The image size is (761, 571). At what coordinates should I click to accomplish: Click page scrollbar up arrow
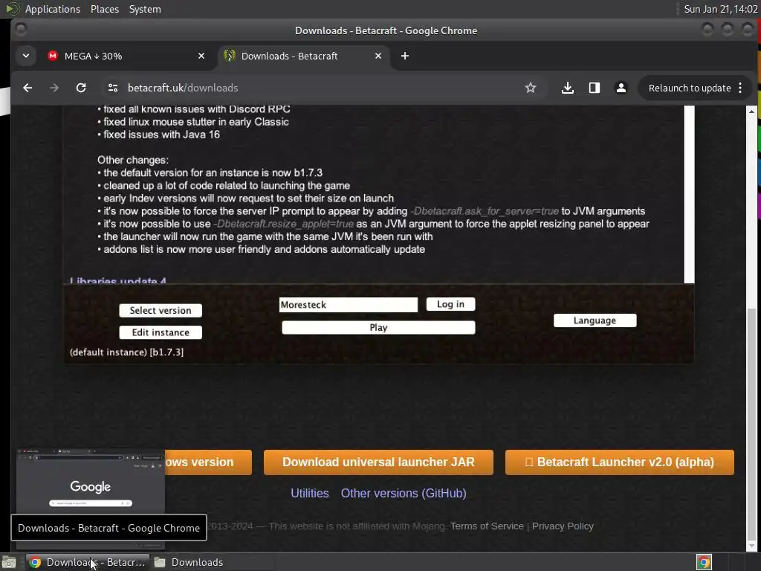tap(751, 112)
